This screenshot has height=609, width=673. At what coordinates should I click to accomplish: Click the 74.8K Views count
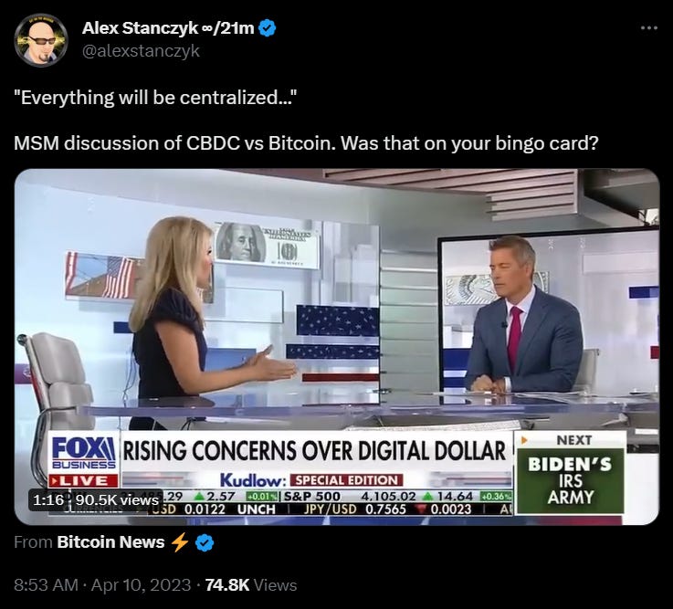[x=251, y=585]
